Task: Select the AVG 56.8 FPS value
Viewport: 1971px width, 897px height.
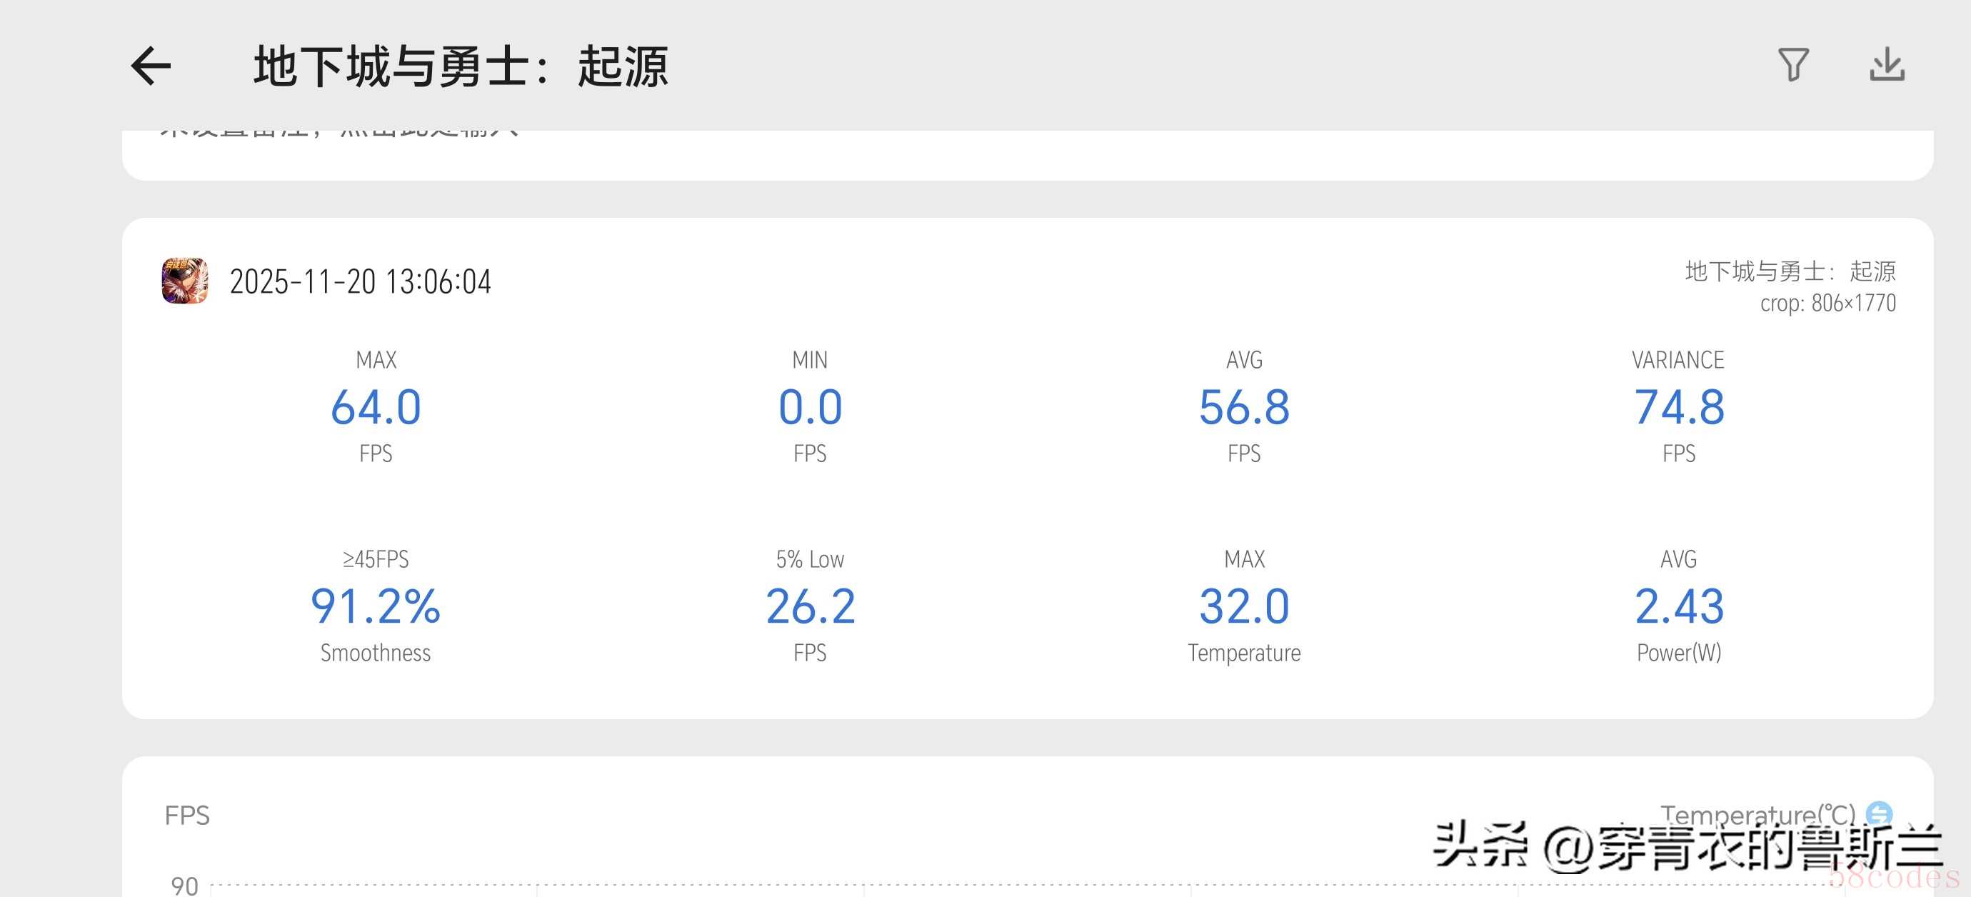Action: pyautogui.click(x=1244, y=406)
